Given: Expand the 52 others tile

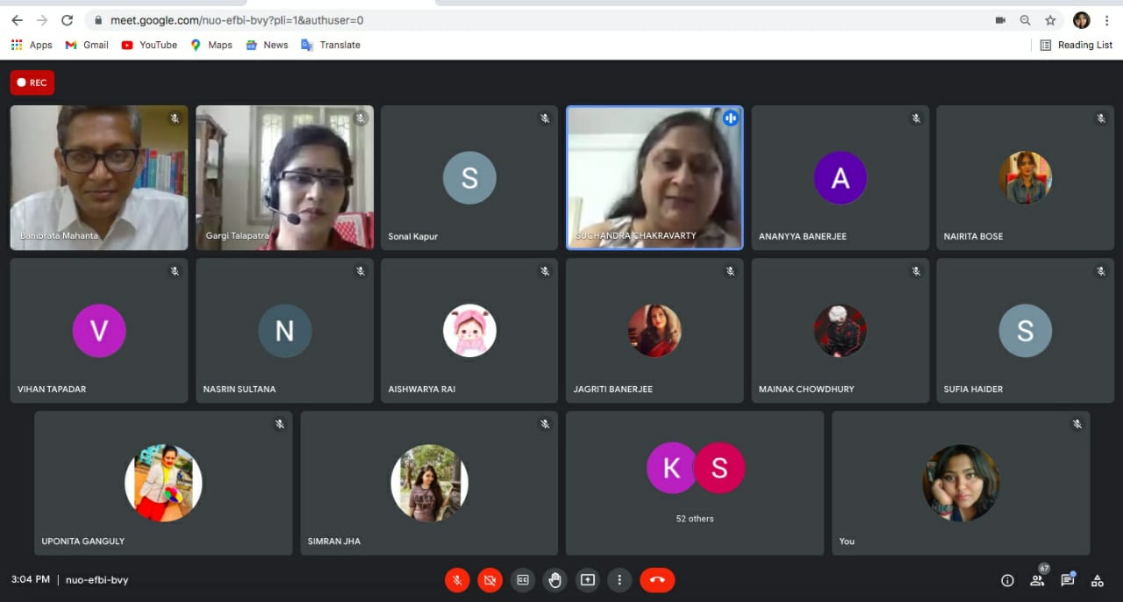Looking at the screenshot, I should (694, 483).
